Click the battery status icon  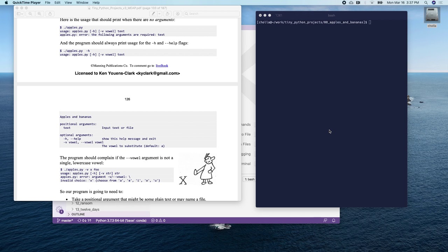point(379,2)
